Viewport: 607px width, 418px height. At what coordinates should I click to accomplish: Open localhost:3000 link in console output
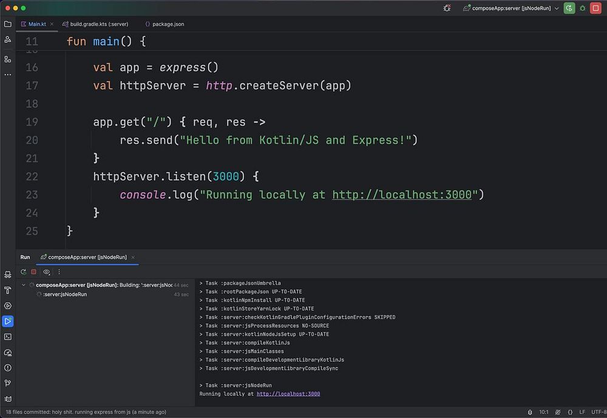pos(288,394)
